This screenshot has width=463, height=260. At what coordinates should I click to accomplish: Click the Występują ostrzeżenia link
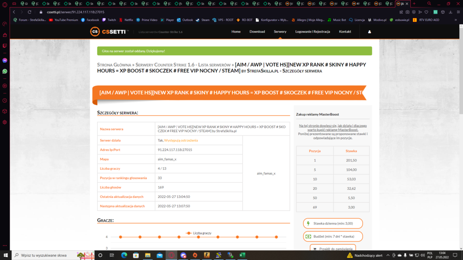coord(181,141)
